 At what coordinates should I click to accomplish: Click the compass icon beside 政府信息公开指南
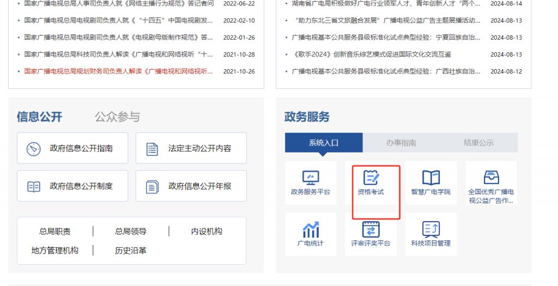(34, 149)
